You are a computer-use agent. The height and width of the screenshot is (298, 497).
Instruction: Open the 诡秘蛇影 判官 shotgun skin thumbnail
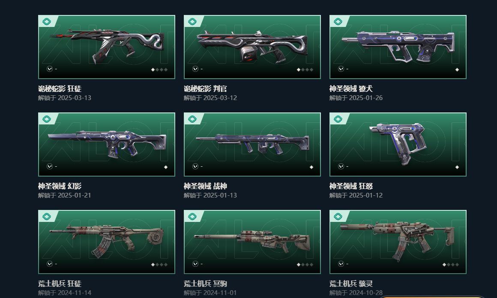(252, 47)
